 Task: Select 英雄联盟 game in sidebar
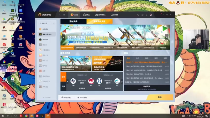click(47, 40)
